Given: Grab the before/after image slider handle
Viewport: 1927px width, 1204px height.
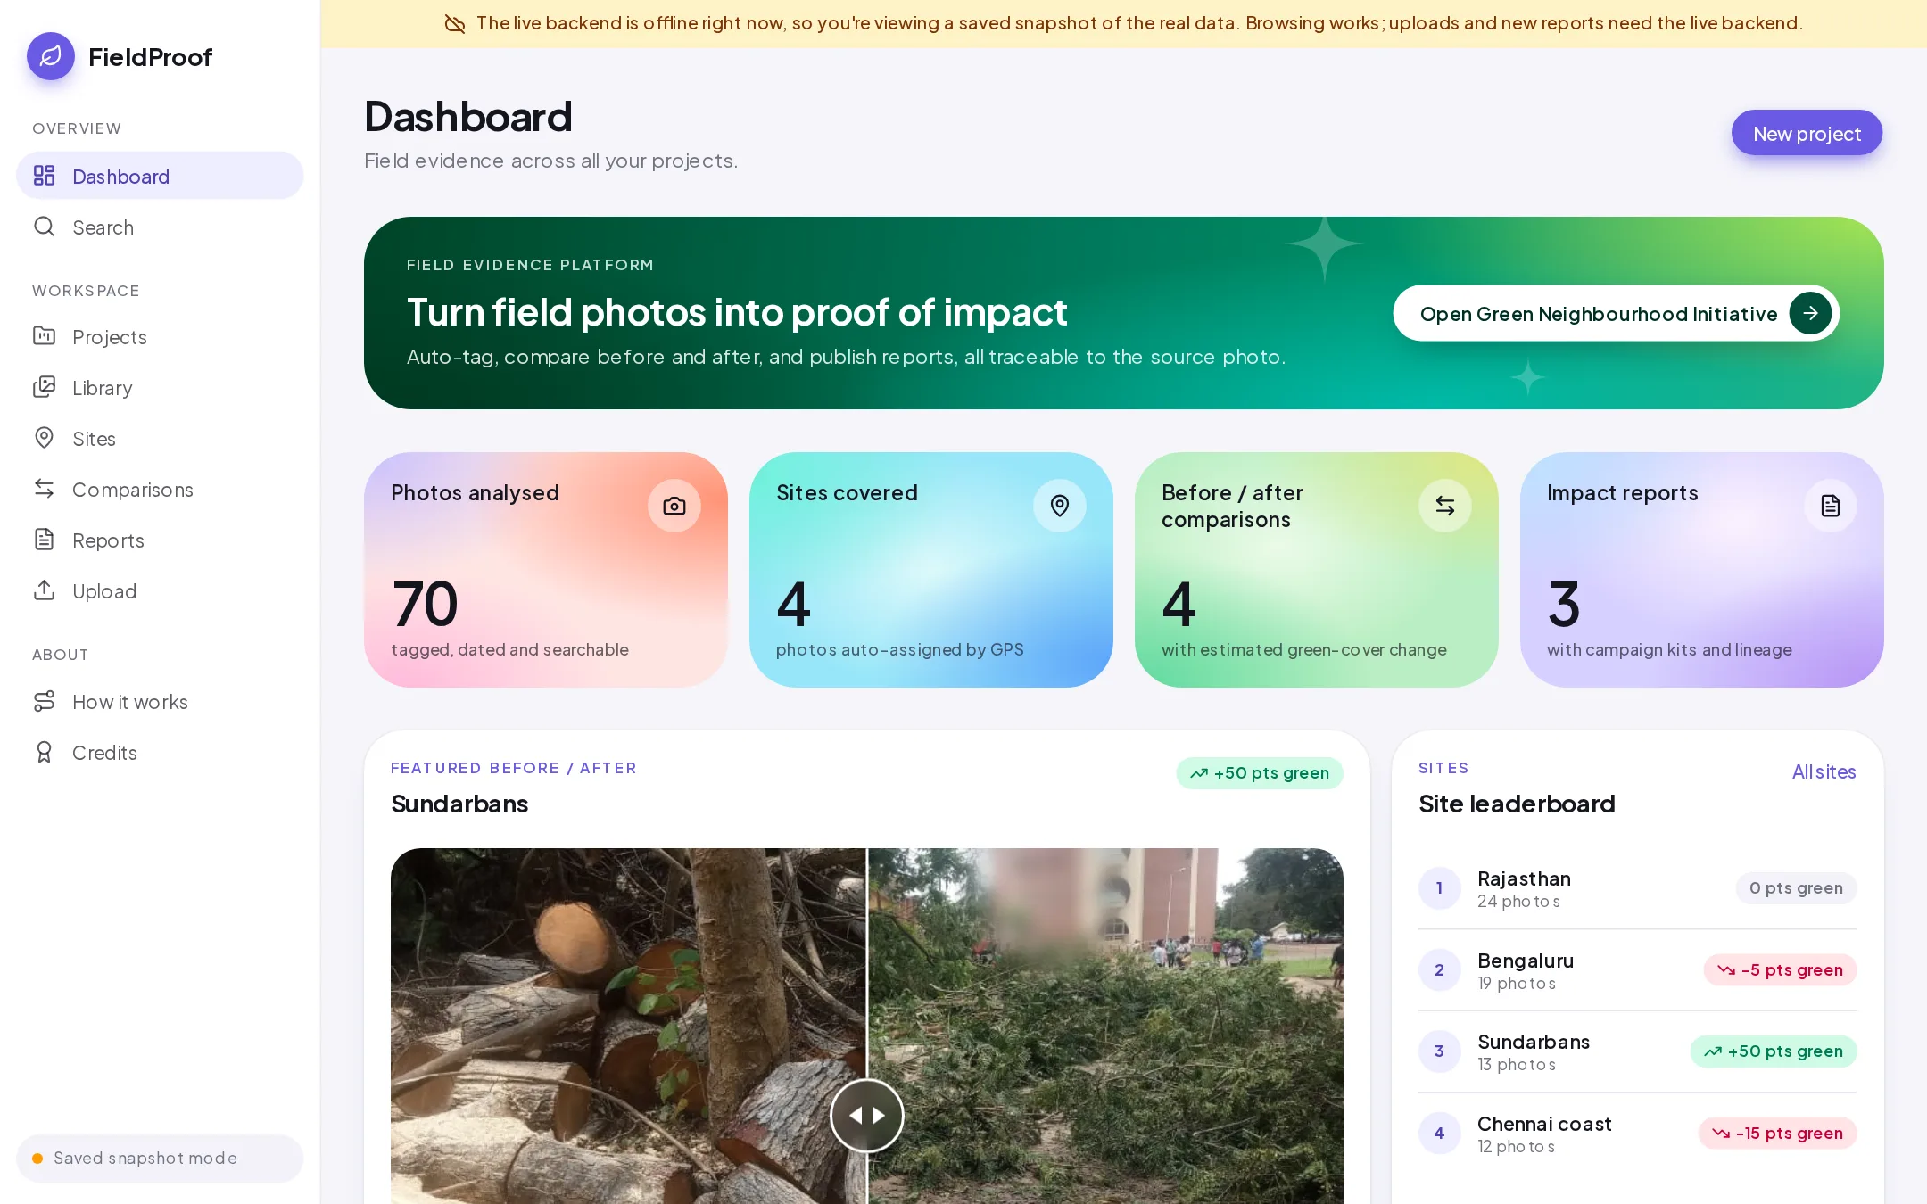Looking at the screenshot, I should tap(866, 1115).
